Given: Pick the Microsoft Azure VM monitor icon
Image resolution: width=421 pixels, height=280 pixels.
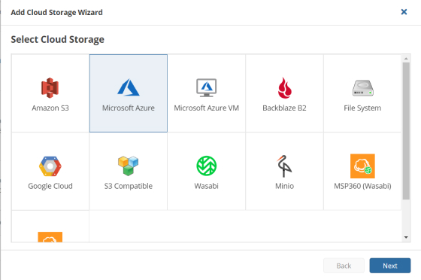Looking at the screenshot, I should tap(206, 87).
